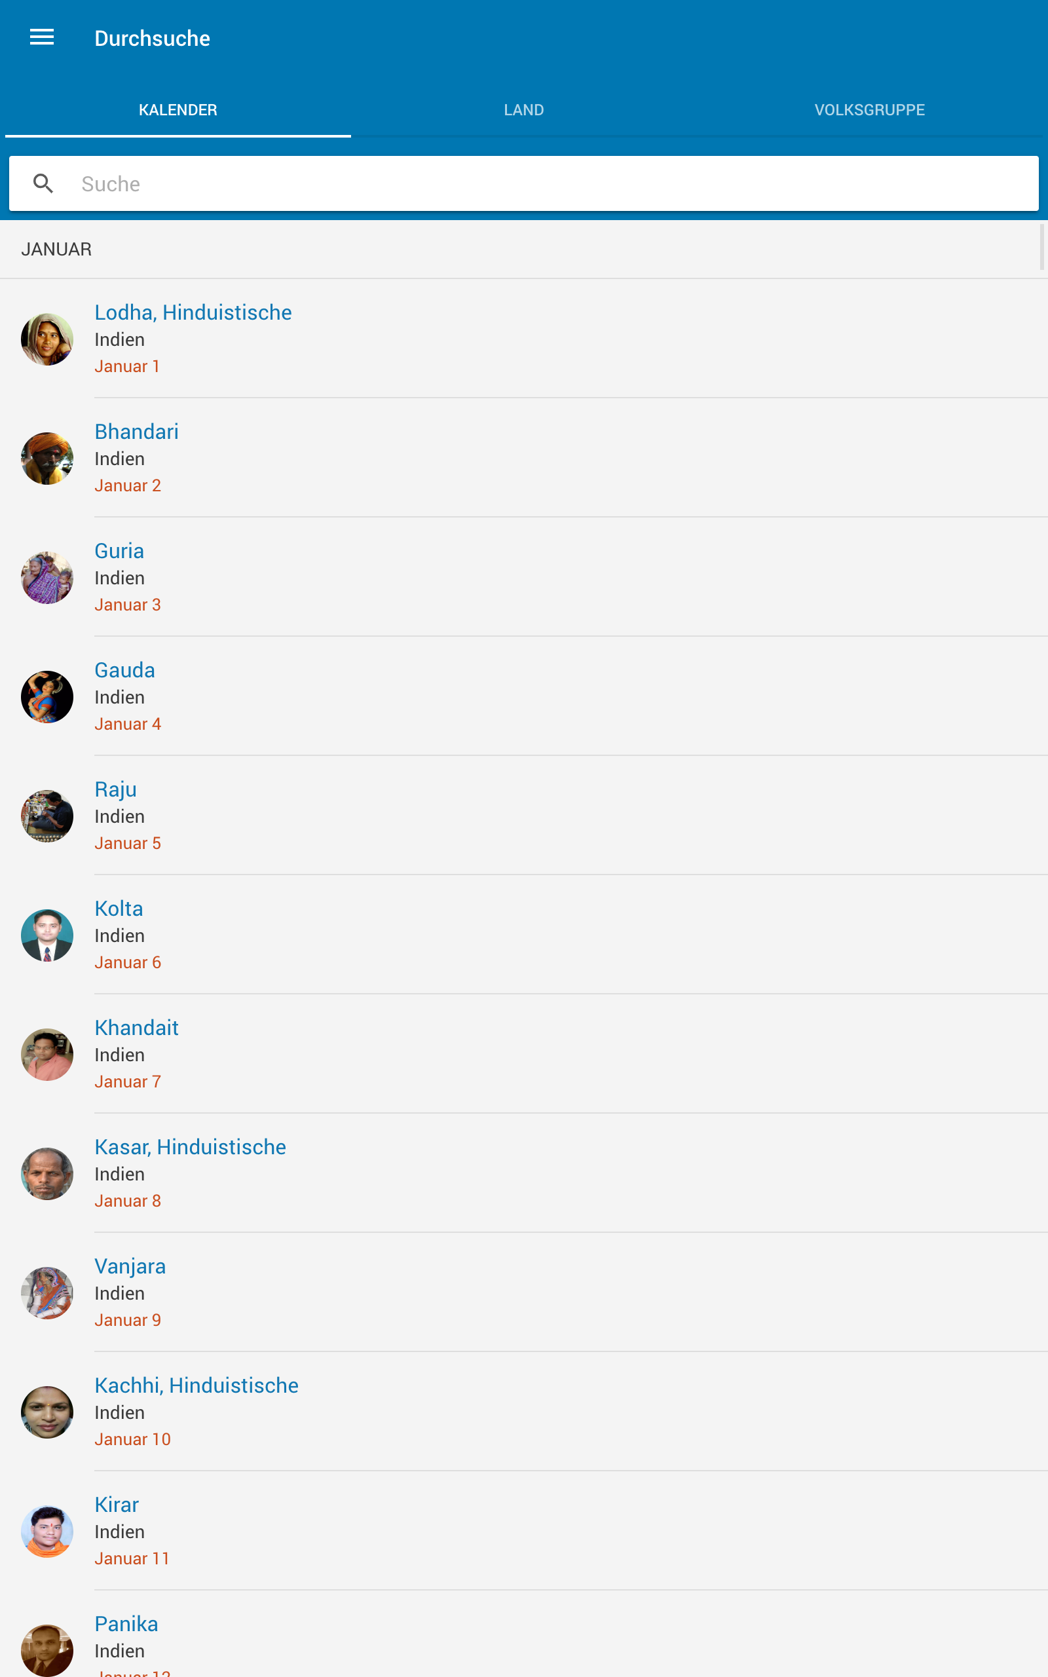1048x1677 pixels.
Task: Open Kolta portrait thumbnail
Action: point(47,935)
